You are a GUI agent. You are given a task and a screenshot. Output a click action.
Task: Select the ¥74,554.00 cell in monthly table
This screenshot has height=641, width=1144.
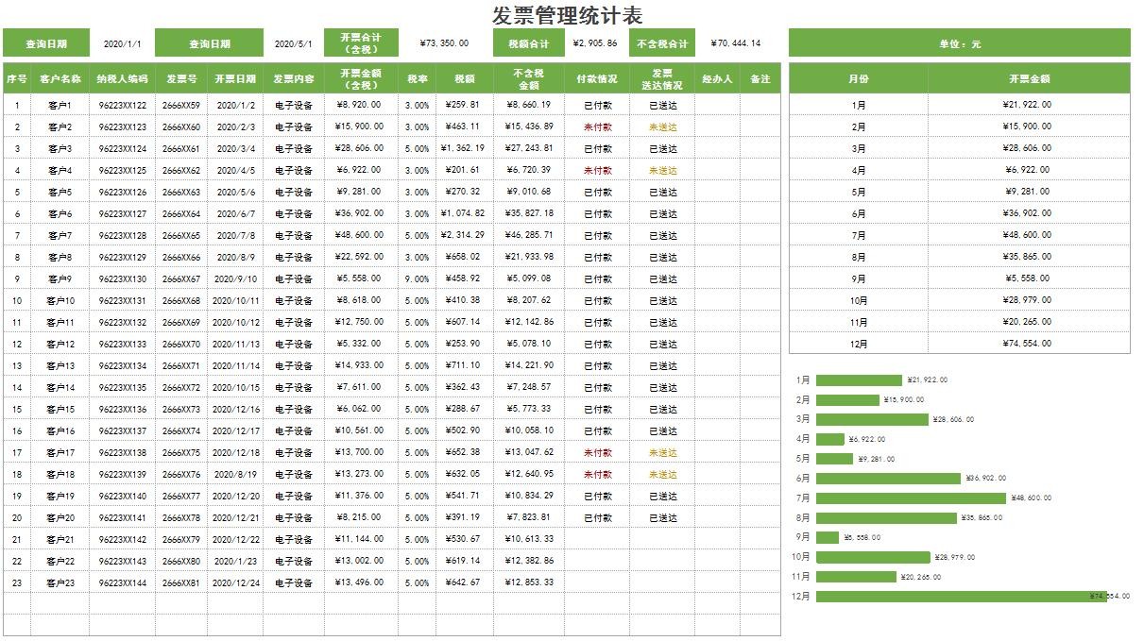pos(1029,345)
